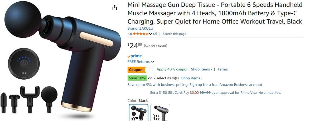Open Shop items link after Save 10%
The height and width of the screenshot is (121, 310).
pyautogui.click(x=192, y=78)
